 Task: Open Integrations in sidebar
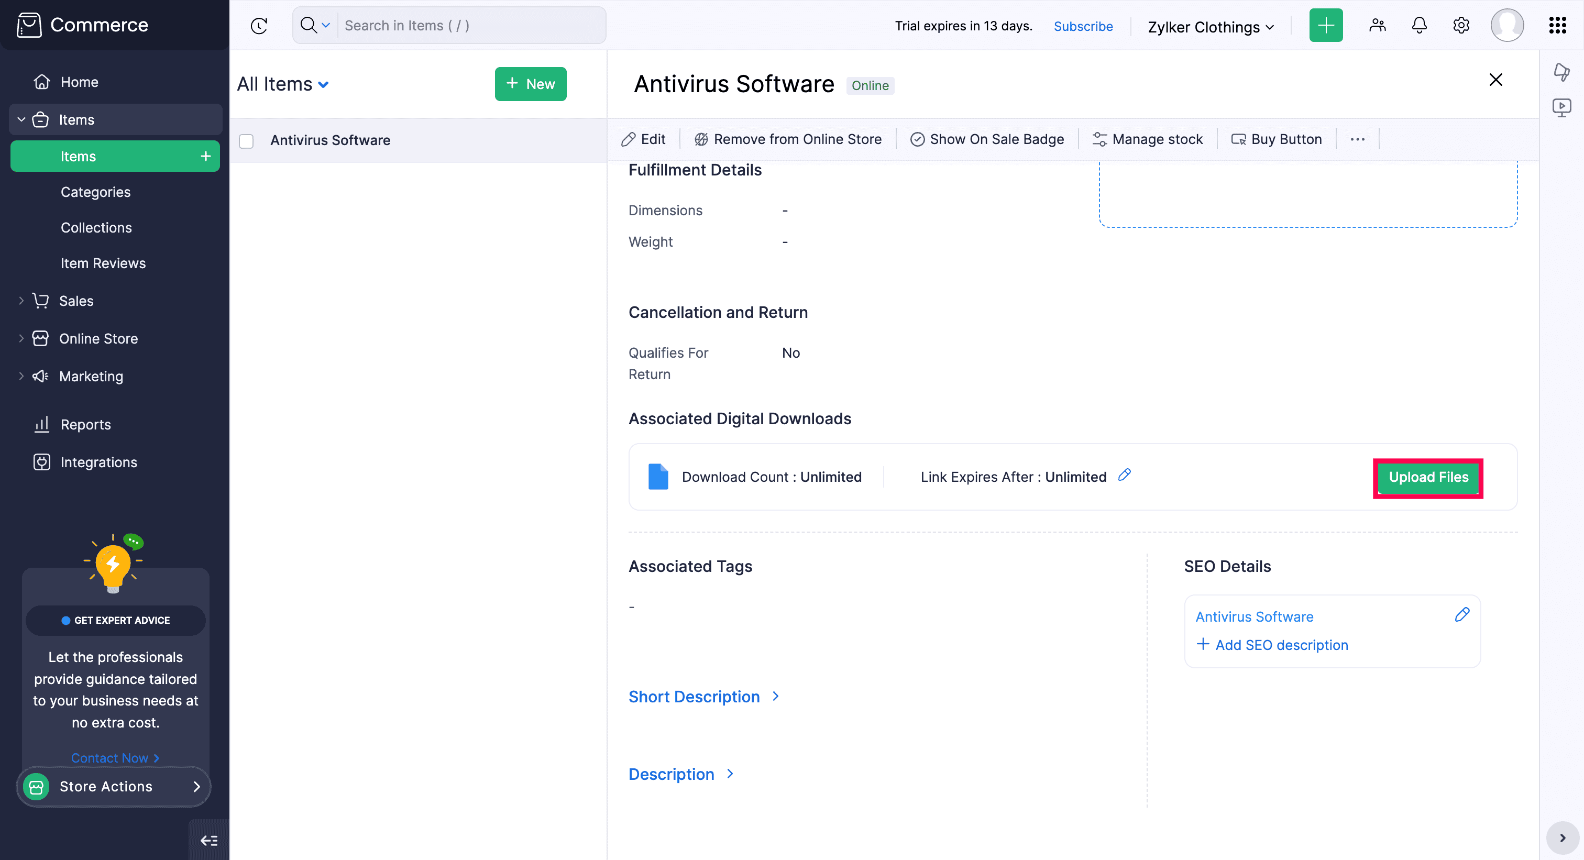98,462
